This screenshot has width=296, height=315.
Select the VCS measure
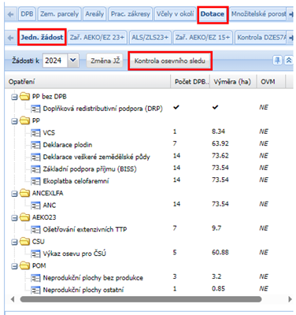coord(49,132)
